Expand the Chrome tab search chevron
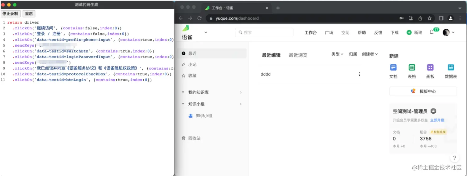The height and width of the screenshot is (176, 467). click(x=460, y=8)
